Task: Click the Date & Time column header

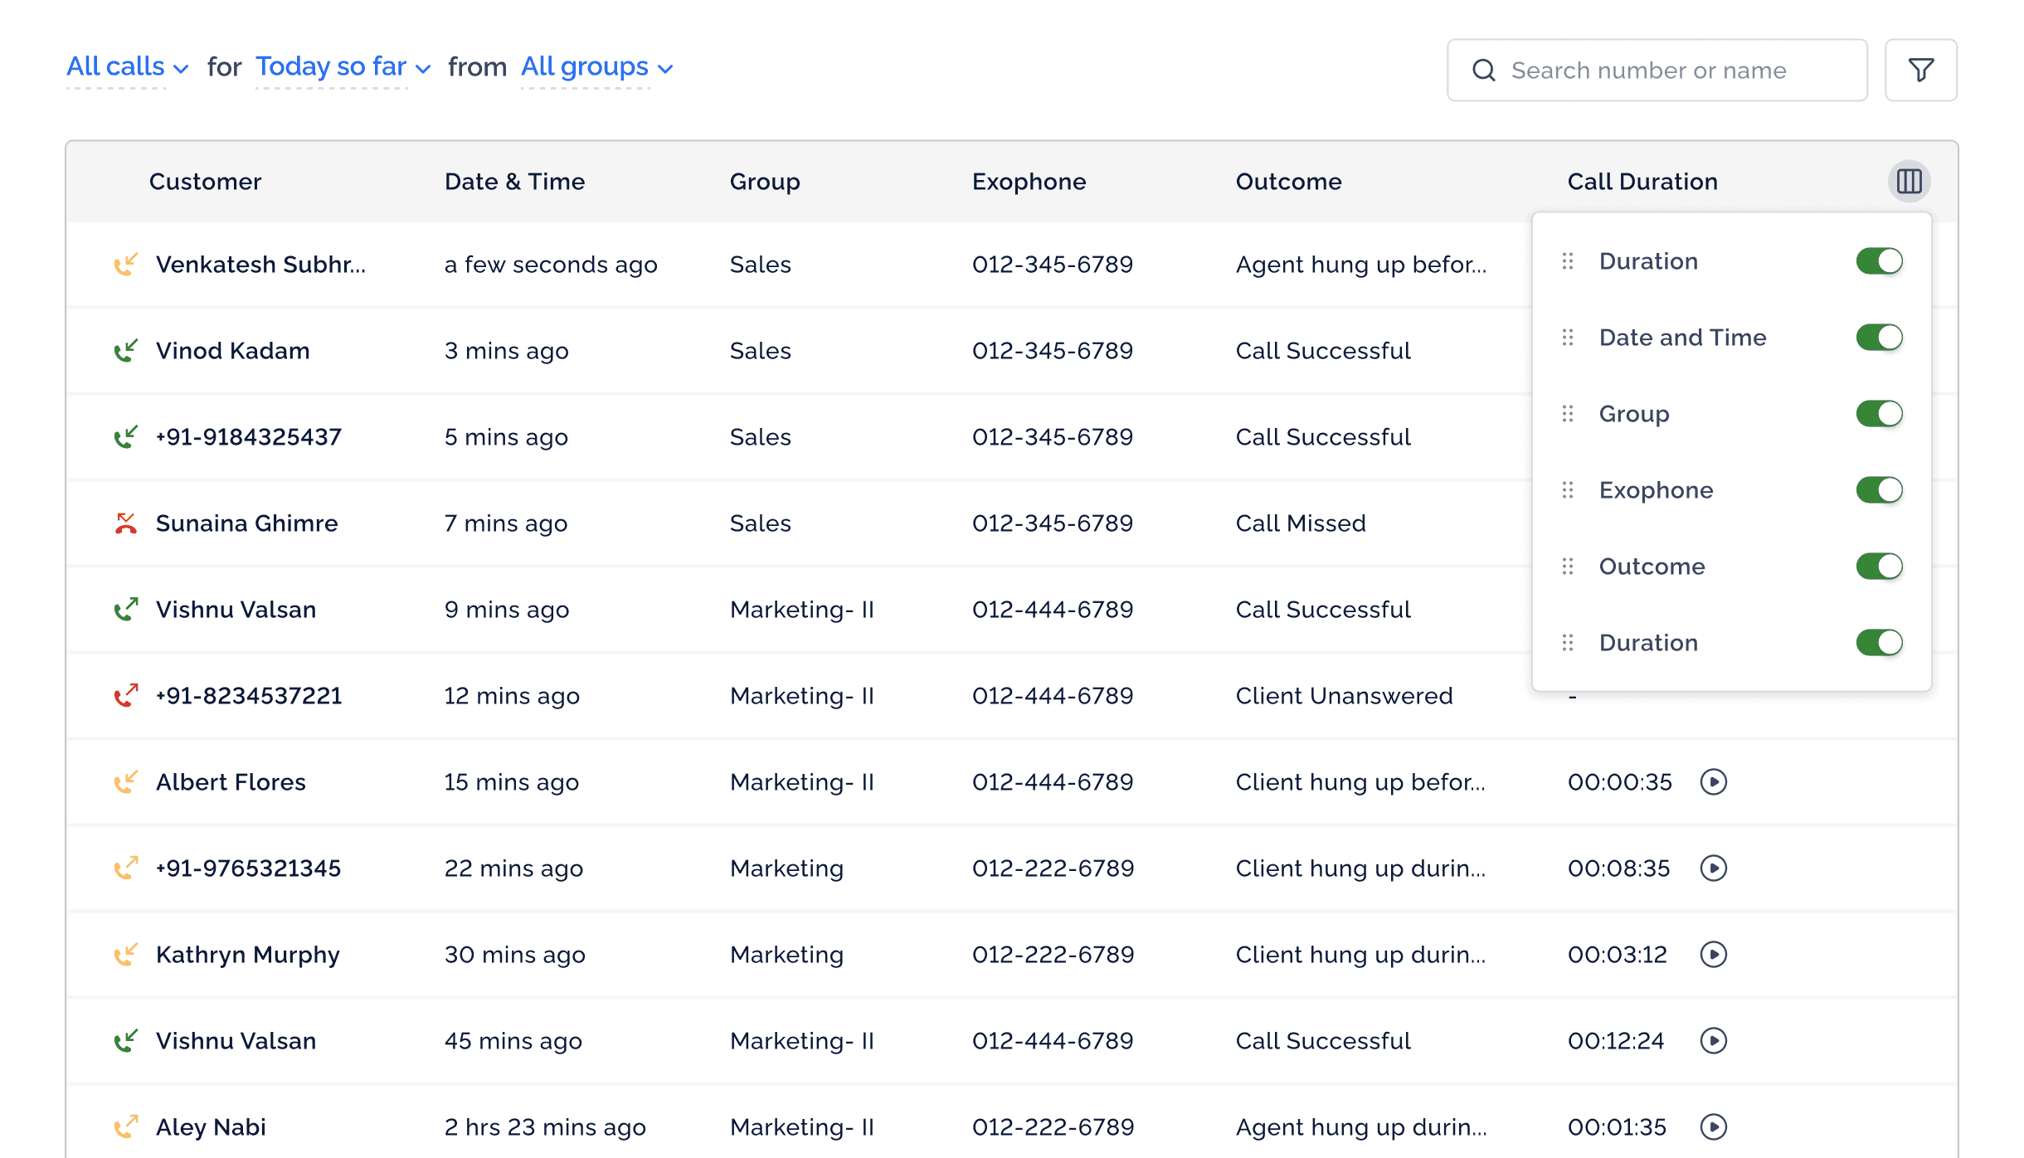Action: click(514, 182)
